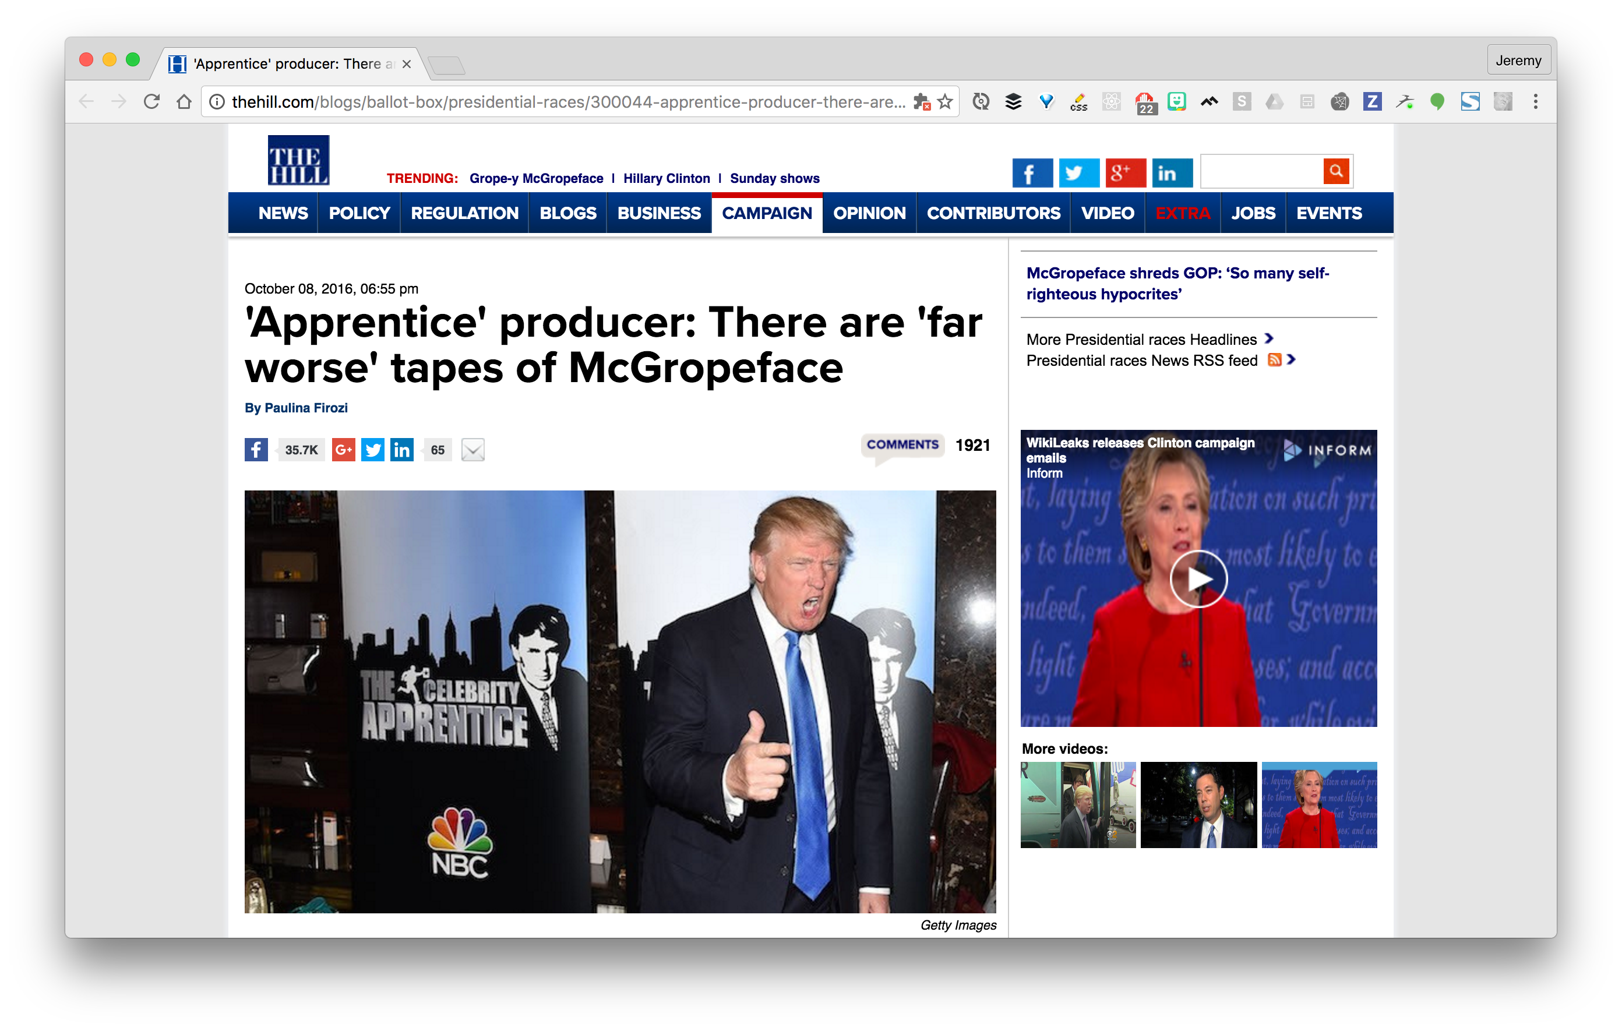
Task: Click arrow beside More Presidential races Headlines
Action: pos(1269,339)
